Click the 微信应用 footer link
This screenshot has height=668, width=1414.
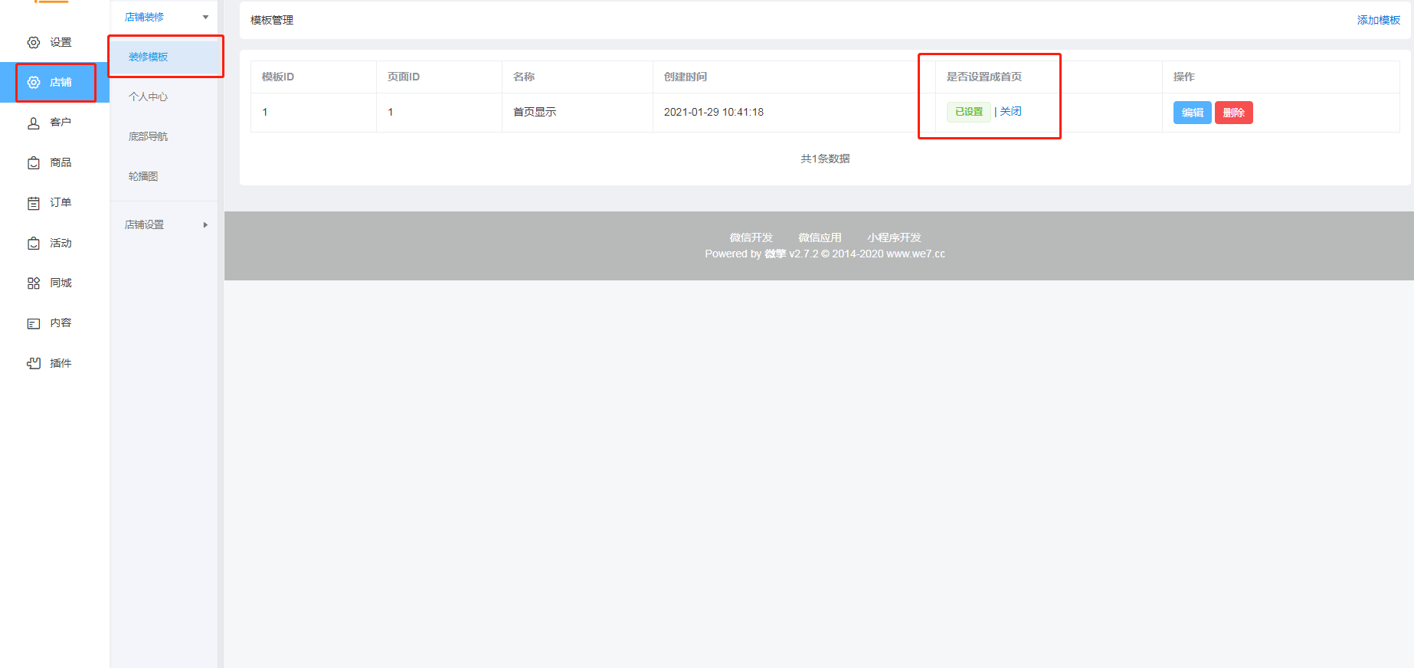click(820, 238)
